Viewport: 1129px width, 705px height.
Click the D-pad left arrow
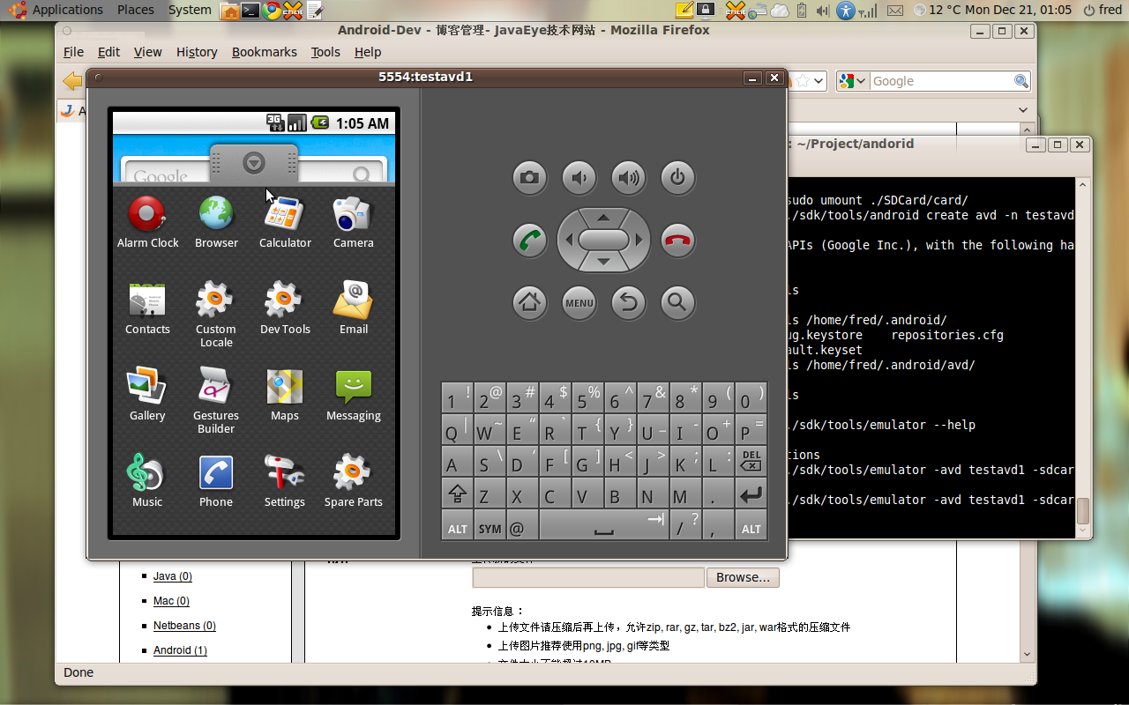(x=569, y=240)
